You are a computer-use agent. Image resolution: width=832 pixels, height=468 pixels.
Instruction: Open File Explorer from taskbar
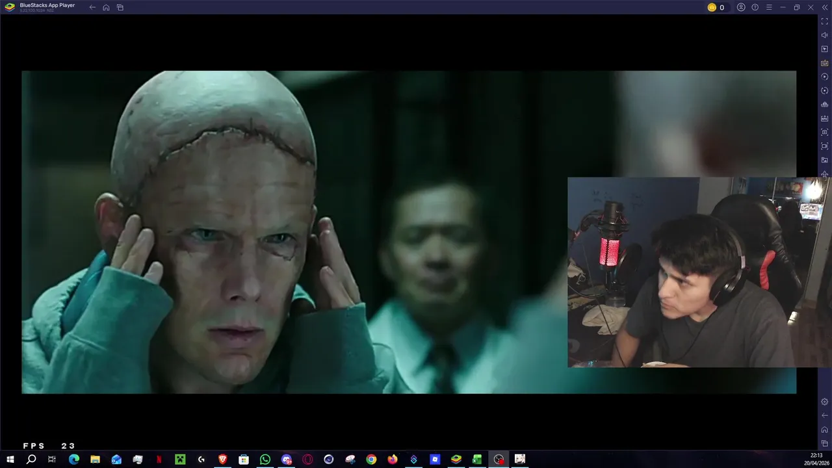point(95,460)
